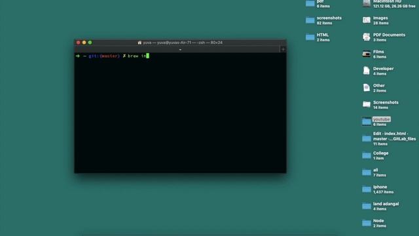The image size is (419, 236).
Task: Click the git:(master) prompt text in Terminal
Action: tap(104, 56)
